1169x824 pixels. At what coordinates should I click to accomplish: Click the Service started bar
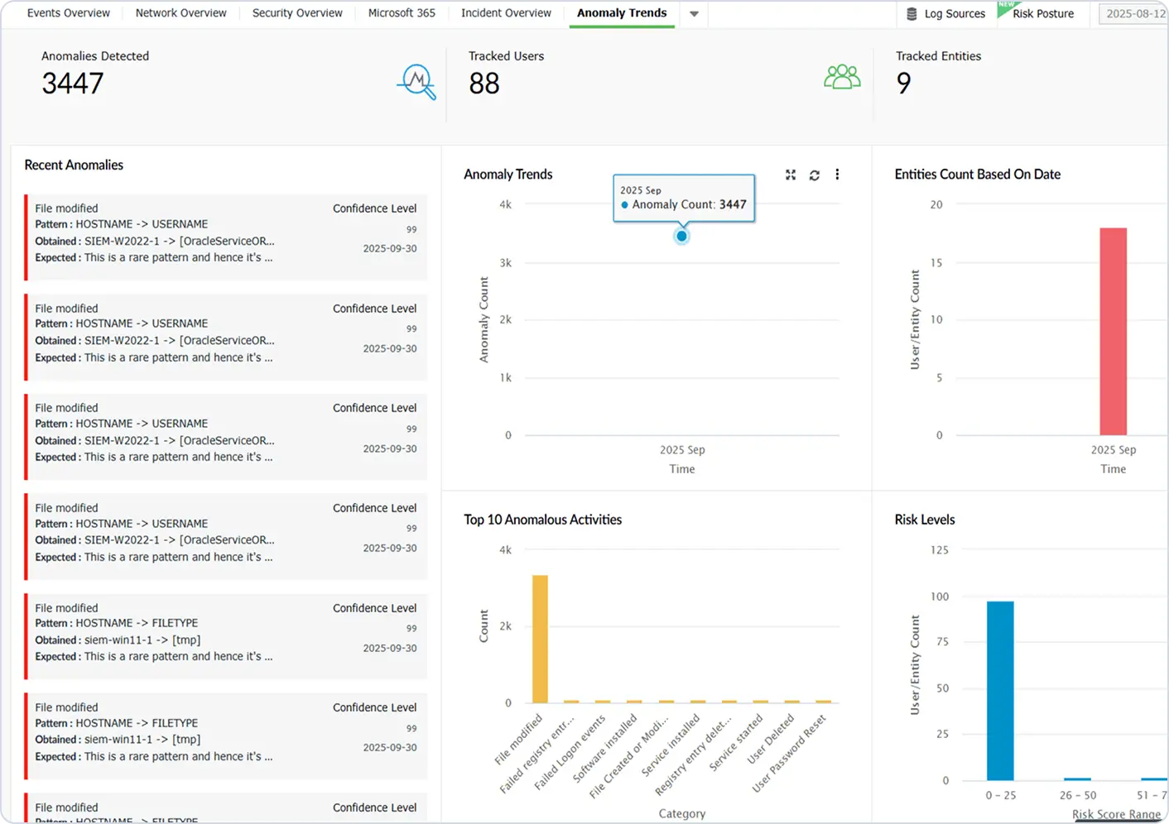tap(760, 702)
